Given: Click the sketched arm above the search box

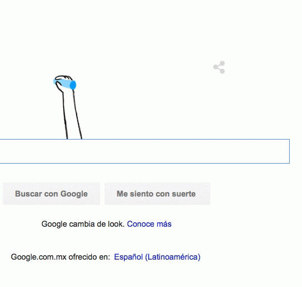Looking at the screenshot, I should [x=72, y=115].
